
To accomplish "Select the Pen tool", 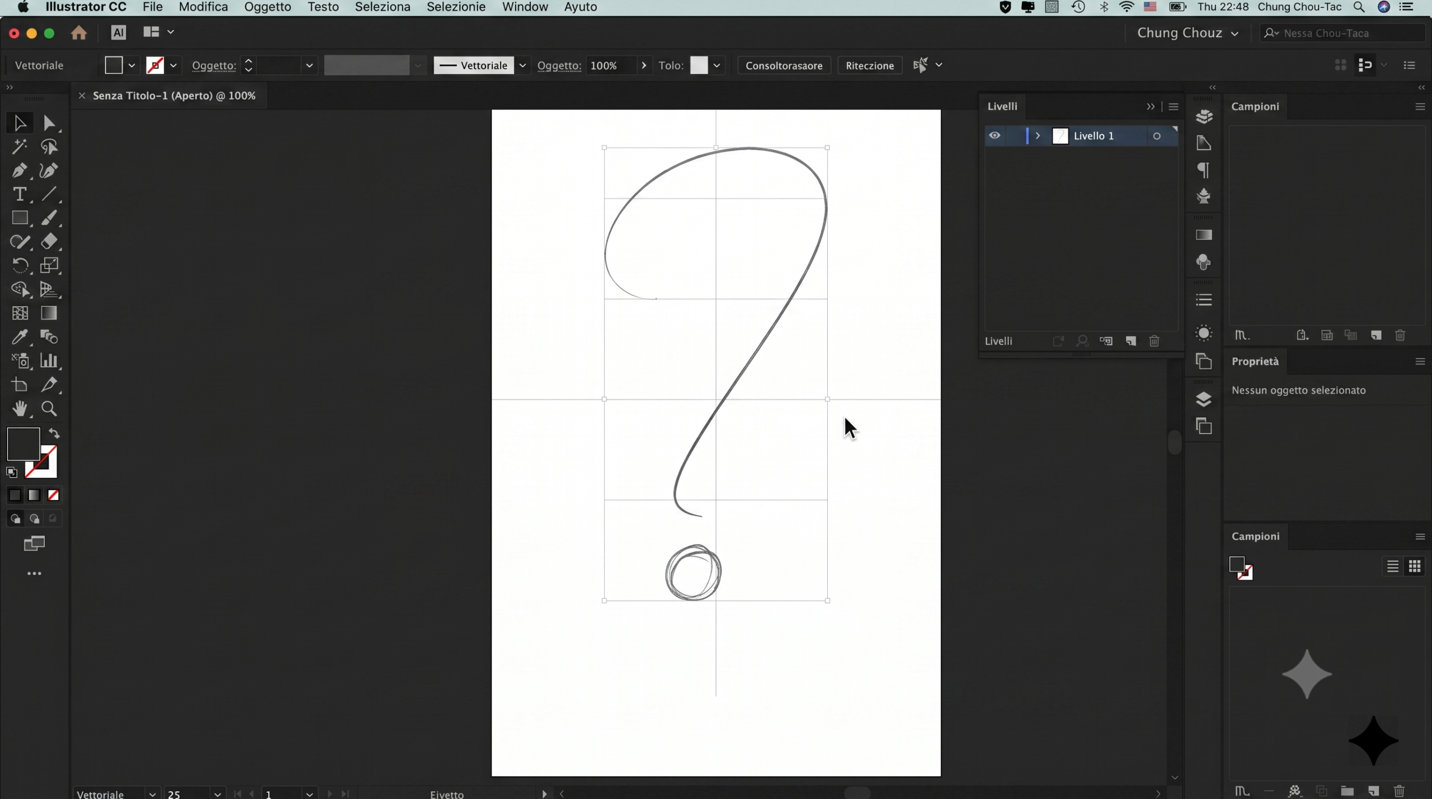I will point(20,171).
